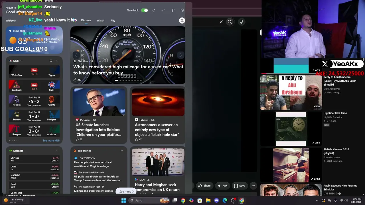Switch to the Watch tab
Screen dimensions: 365x205
pyautogui.click(x=100, y=20)
